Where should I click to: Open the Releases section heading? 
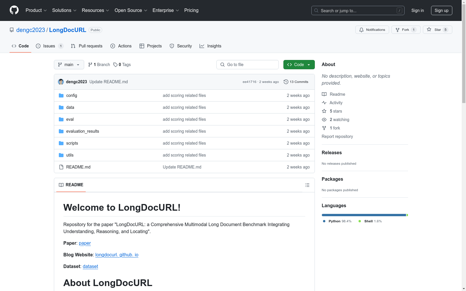pos(332,152)
